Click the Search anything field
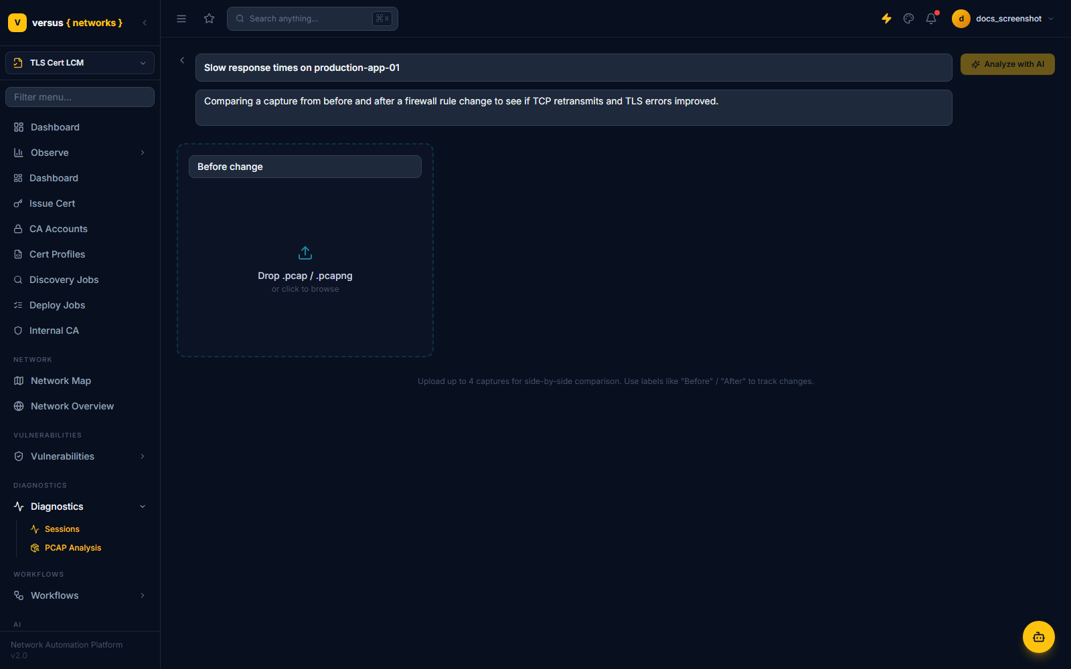1071x669 pixels. (x=313, y=19)
